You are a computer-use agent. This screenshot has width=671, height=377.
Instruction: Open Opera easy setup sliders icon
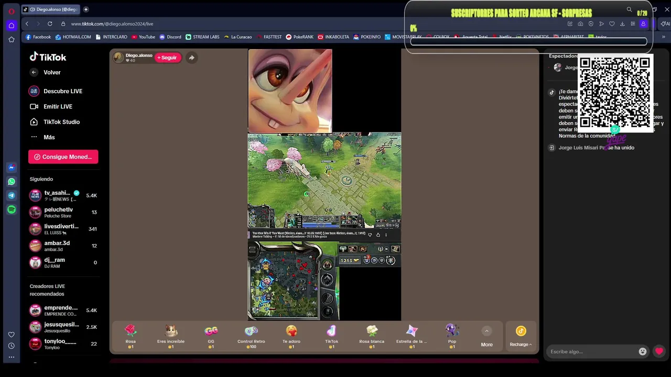click(633, 24)
